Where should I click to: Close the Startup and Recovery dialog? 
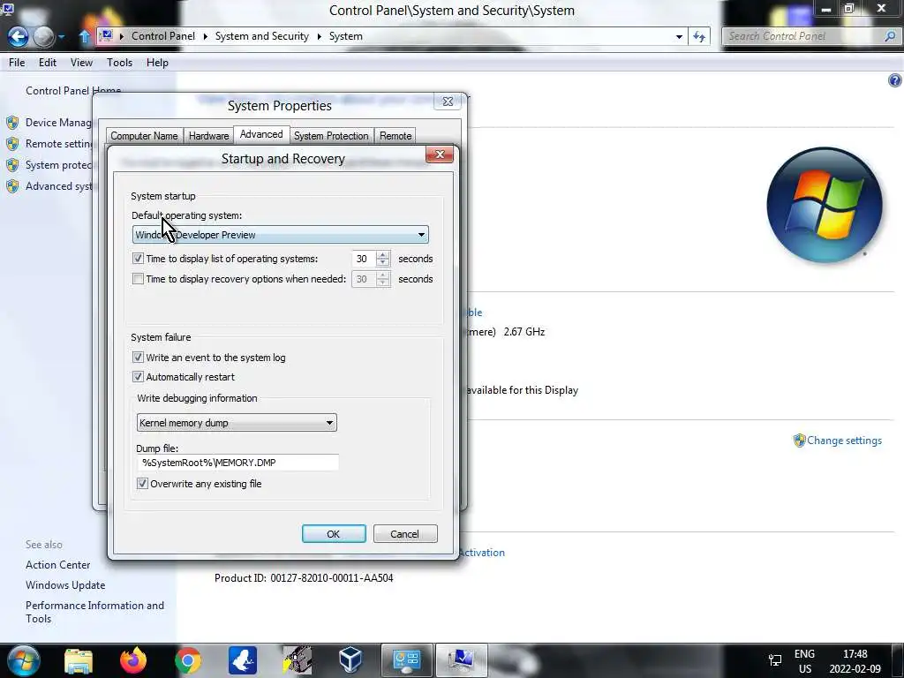click(x=440, y=154)
